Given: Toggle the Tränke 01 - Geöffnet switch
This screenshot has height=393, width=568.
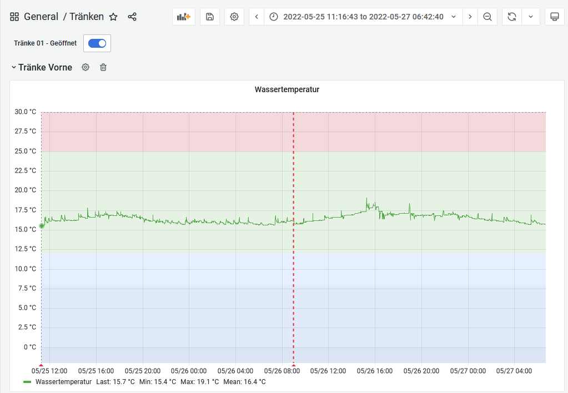Looking at the screenshot, I should pos(97,43).
